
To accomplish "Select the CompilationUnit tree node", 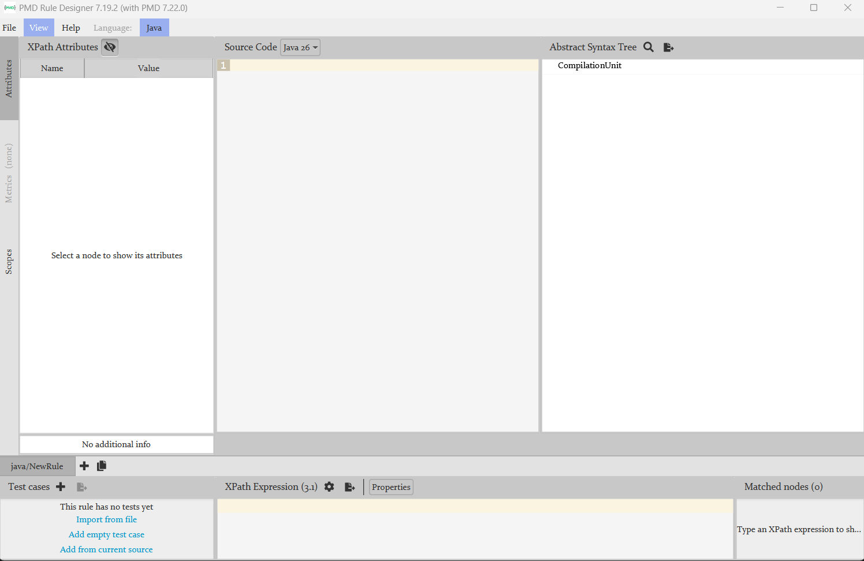I will (x=590, y=65).
